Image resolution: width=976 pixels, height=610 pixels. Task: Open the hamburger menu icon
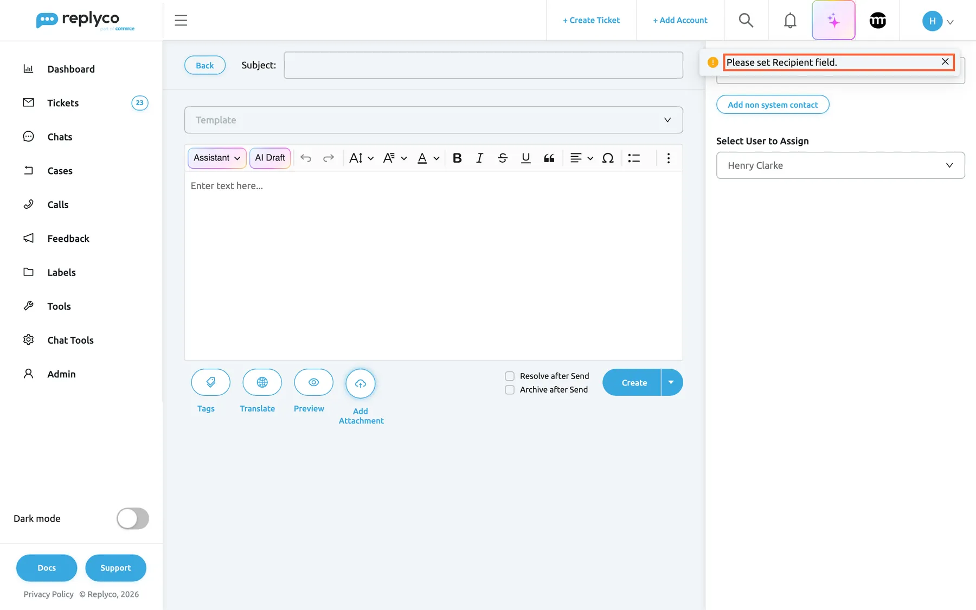click(181, 21)
